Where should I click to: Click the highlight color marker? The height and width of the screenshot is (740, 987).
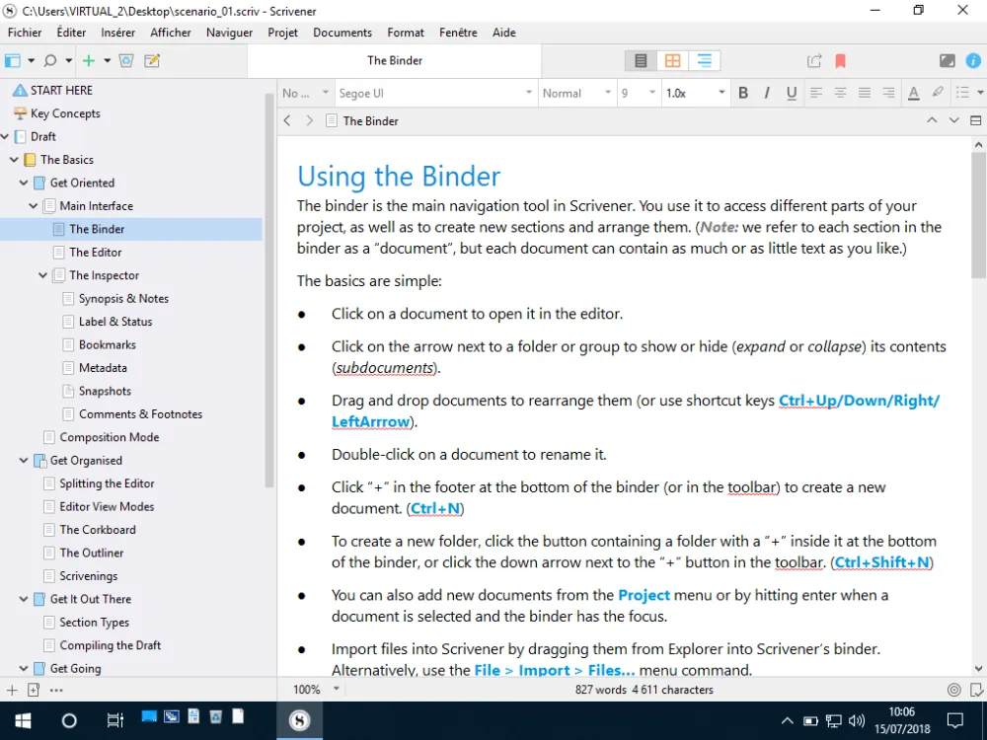pos(938,93)
